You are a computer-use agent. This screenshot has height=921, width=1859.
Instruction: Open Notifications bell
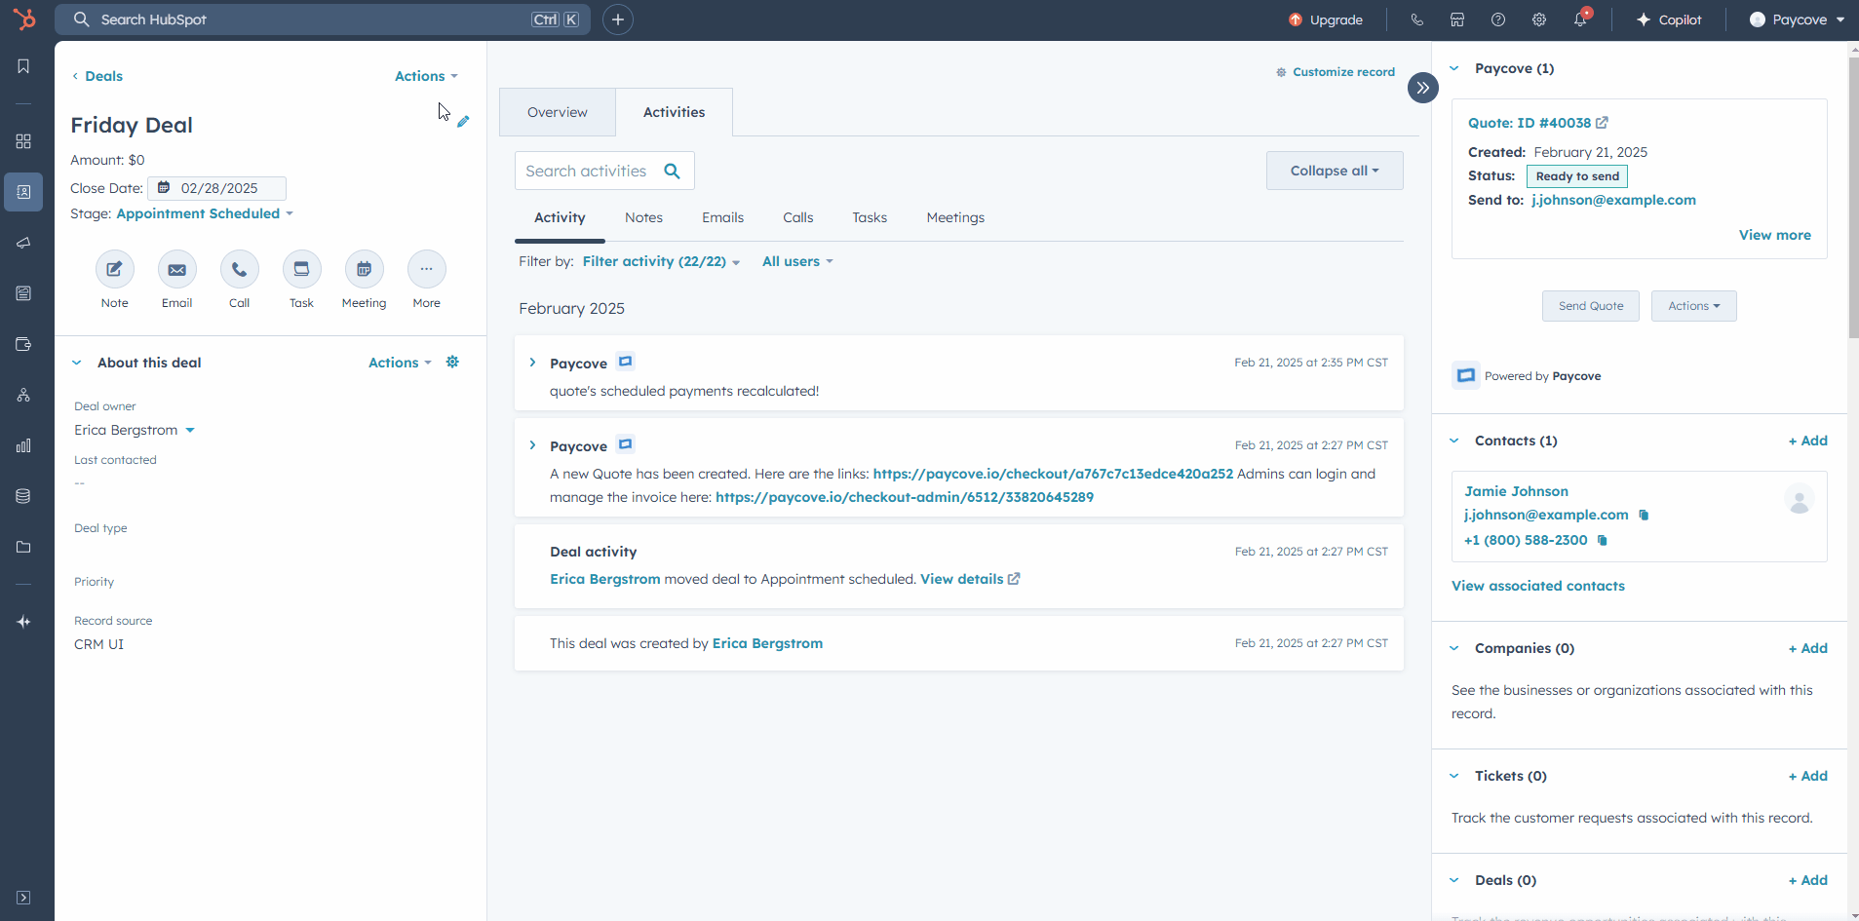[1580, 19]
